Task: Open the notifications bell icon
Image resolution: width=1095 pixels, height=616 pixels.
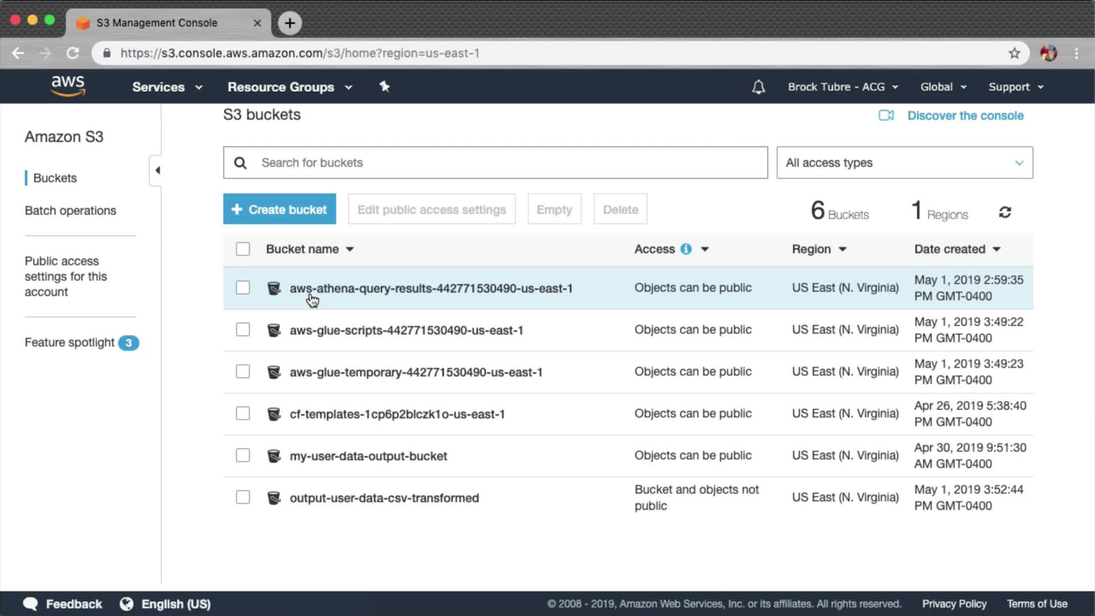Action: tap(758, 87)
